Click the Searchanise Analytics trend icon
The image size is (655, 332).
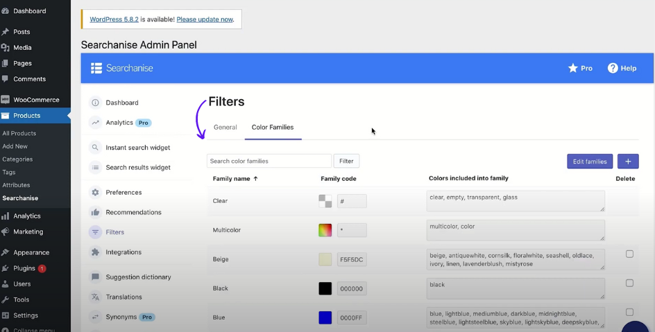click(x=95, y=123)
